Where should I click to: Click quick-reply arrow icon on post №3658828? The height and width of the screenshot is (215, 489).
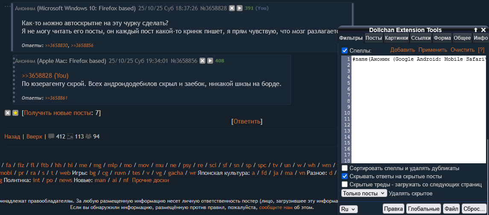coord(240,9)
